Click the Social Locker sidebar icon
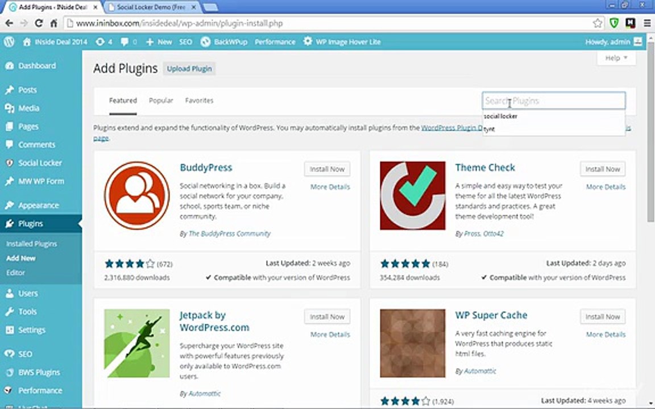The image size is (655, 409). point(9,163)
